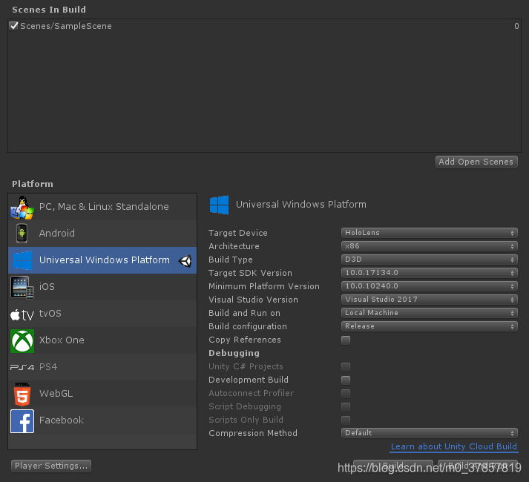Viewport: 529px width, 482px height.
Task: Uncheck the Scenes/SampleScene checkbox
Action: [x=13, y=26]
